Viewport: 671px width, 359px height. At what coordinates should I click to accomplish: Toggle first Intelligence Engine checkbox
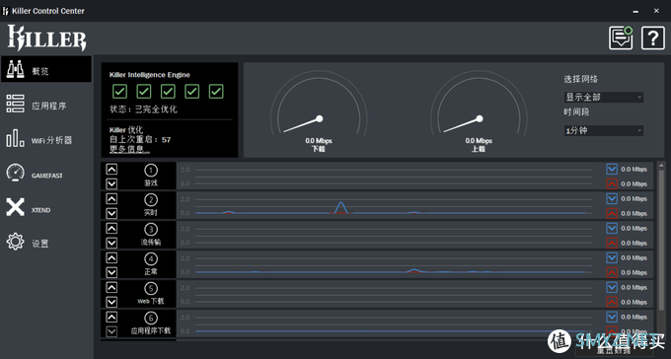(x=119, y=91)
